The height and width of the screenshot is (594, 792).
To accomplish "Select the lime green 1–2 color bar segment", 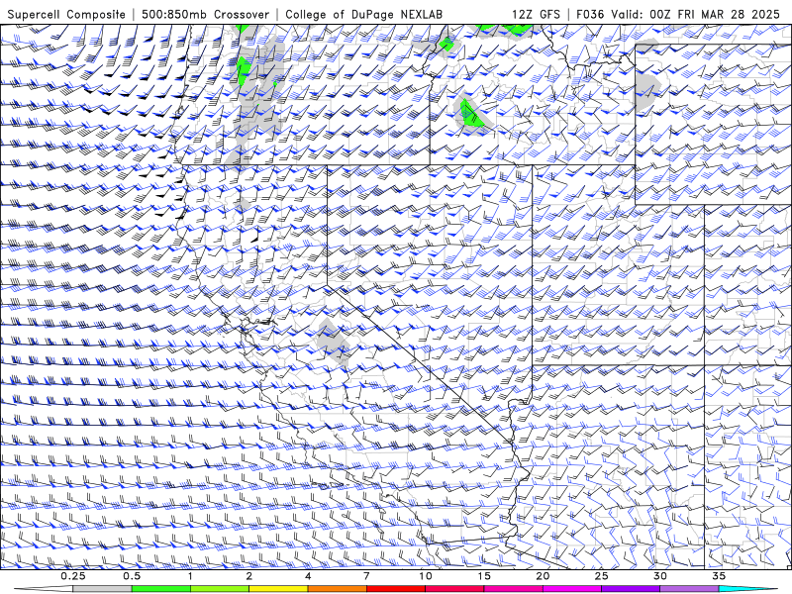I will [219, 589].
